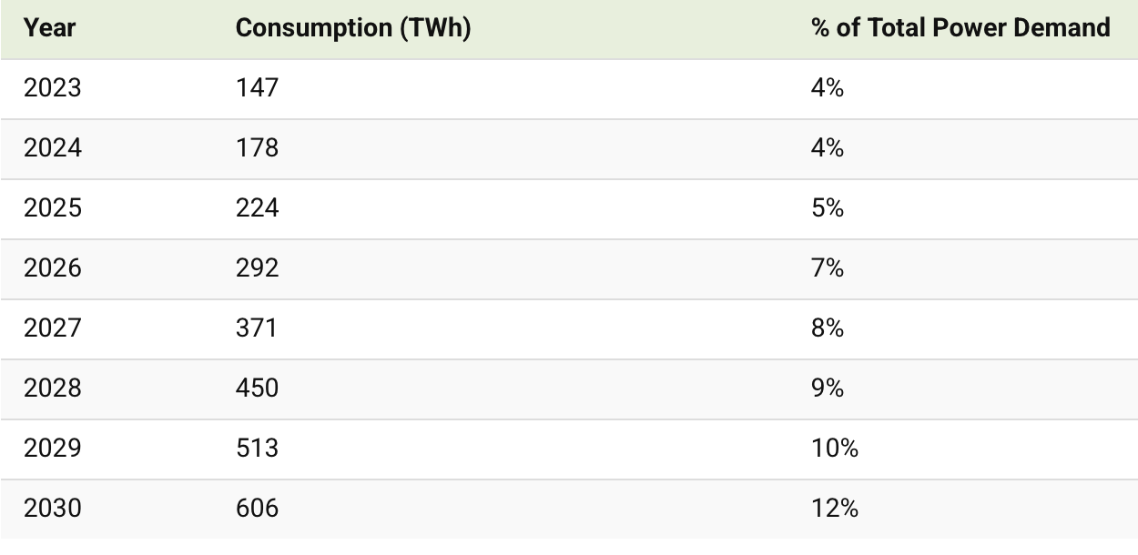The width and height of the screenshot is (1138, 555).
Task: Click the Consumption (TWh) column header
Action: (x=353, y=28)
